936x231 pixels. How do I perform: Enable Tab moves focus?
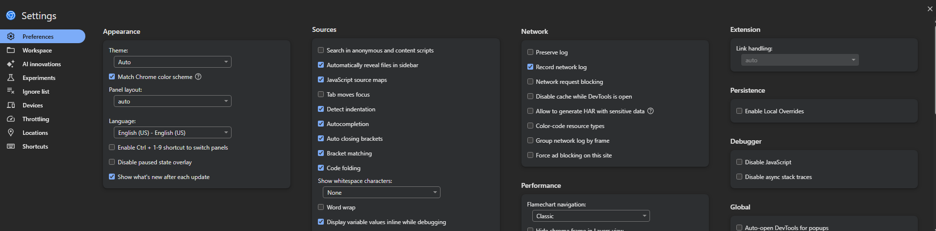(321, 94)
